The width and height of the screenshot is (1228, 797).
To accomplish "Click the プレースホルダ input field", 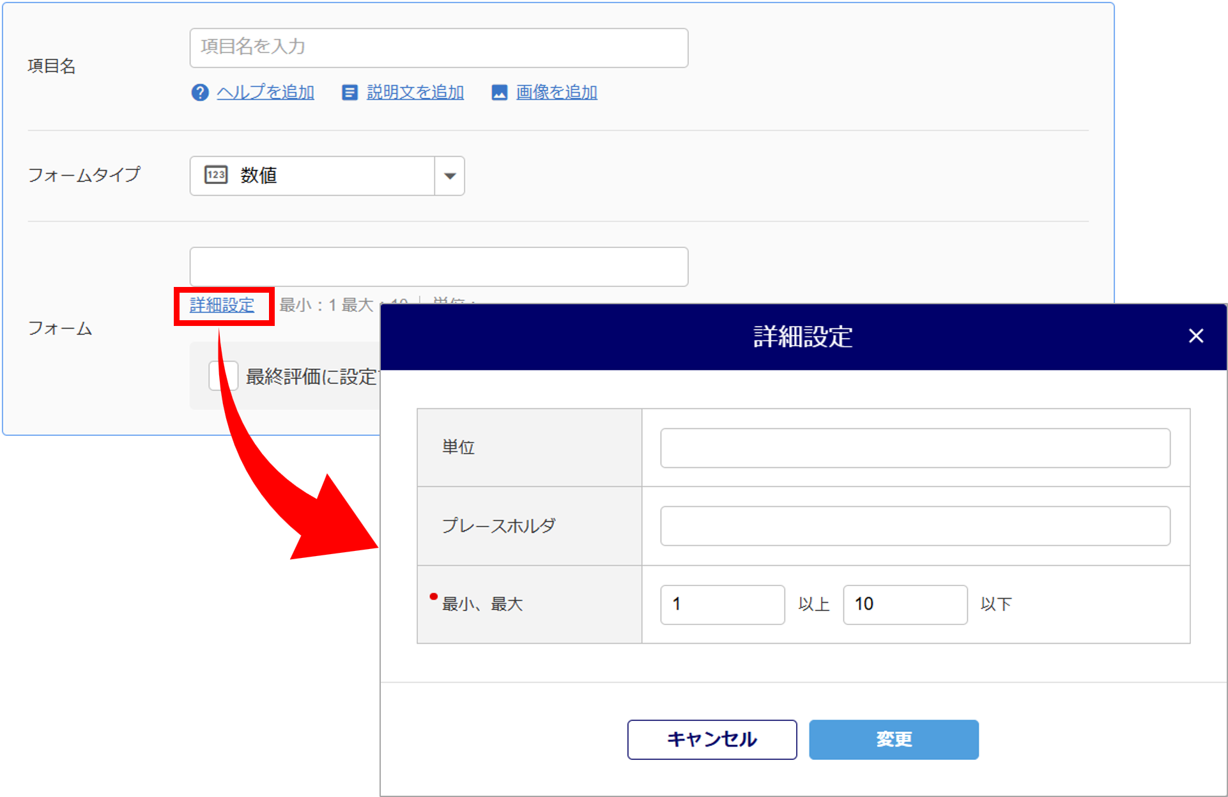I will tap(915, 526).
